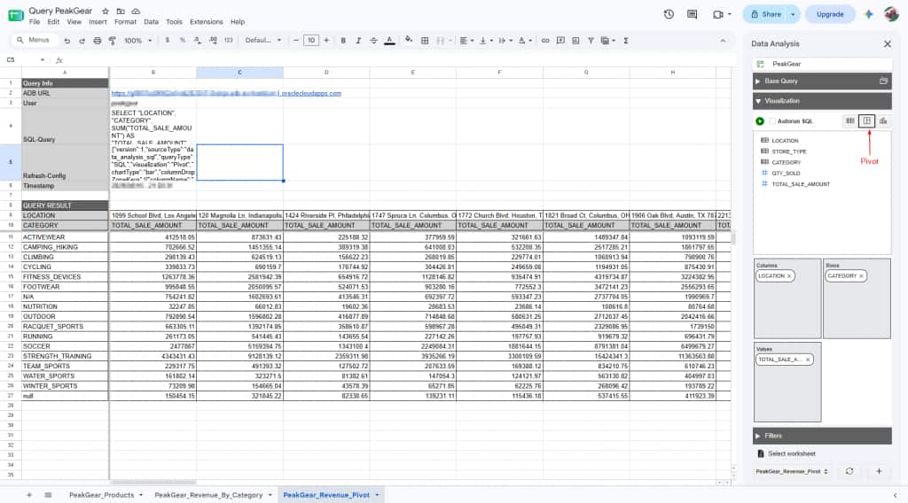Viewport: 908px width, 503px height.
Task: Open Functions sigma menu
Action: [626, 41]
